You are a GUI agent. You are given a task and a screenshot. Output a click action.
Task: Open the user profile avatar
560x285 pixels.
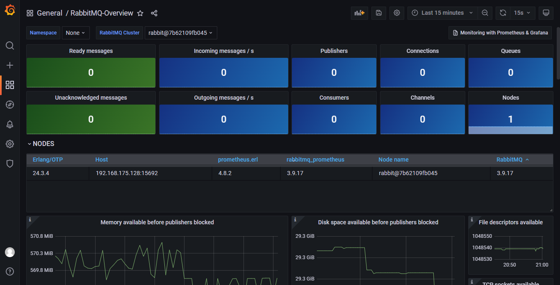[x=10, y=252]
